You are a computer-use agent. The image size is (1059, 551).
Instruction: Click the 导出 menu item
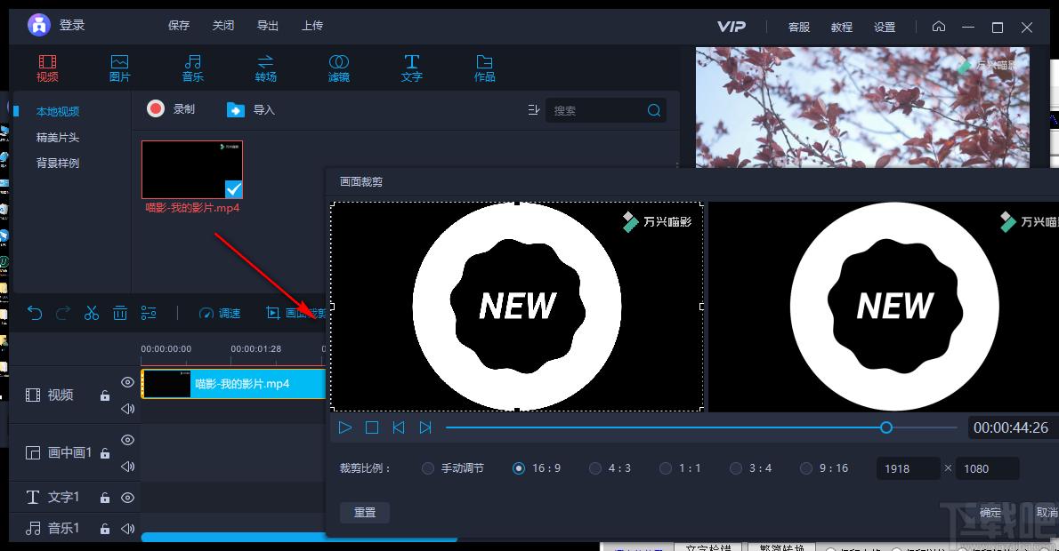pyautogui.click(x=268, y=26)
